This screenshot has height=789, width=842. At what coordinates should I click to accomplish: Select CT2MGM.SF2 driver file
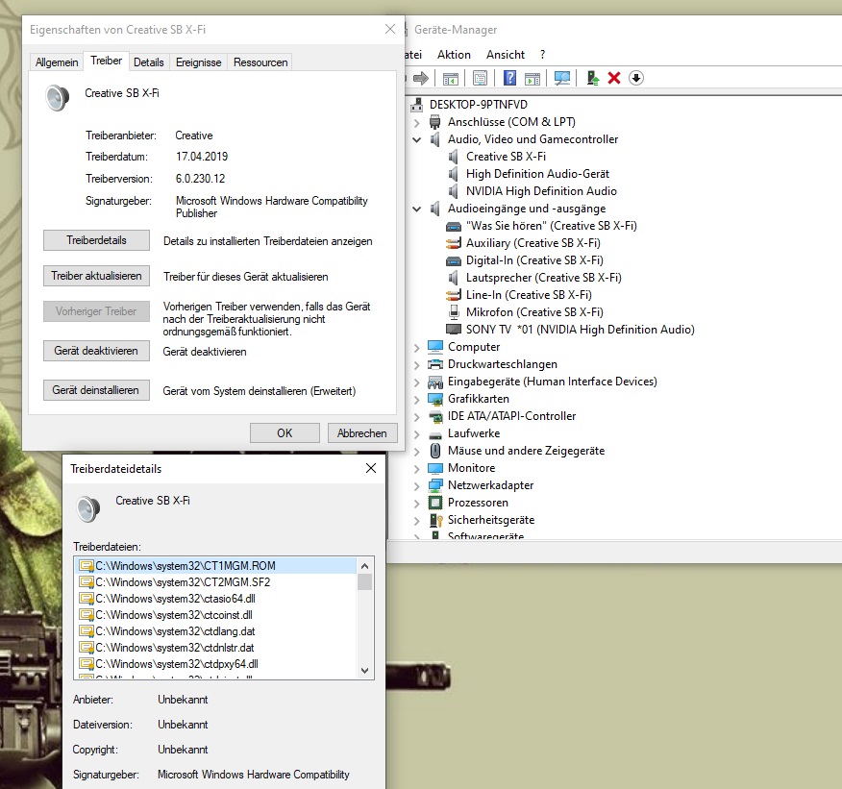click(215, 582)
